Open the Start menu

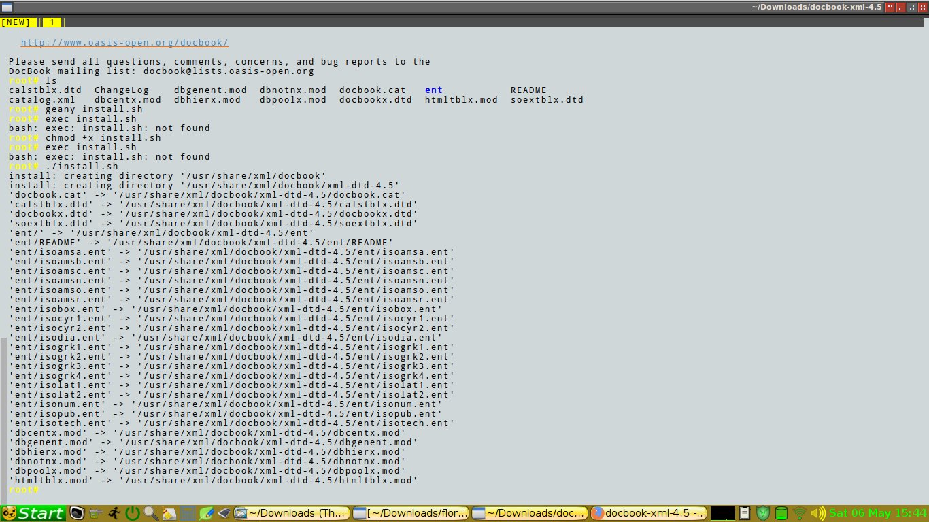(33, 513)
